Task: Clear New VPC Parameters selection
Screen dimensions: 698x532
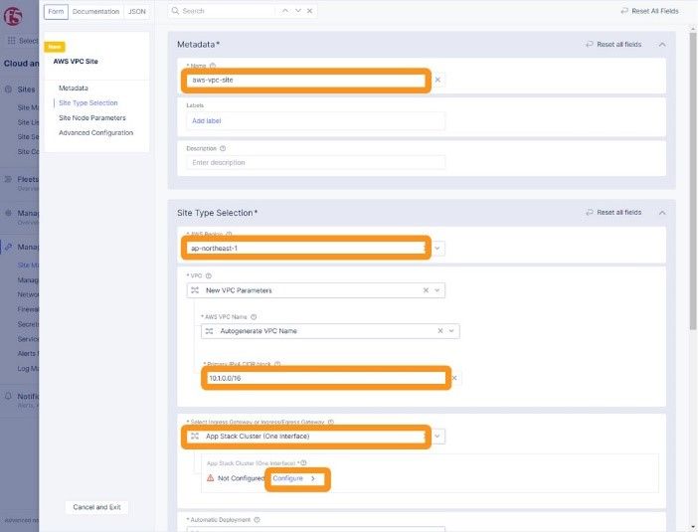Action: point(426,290)
